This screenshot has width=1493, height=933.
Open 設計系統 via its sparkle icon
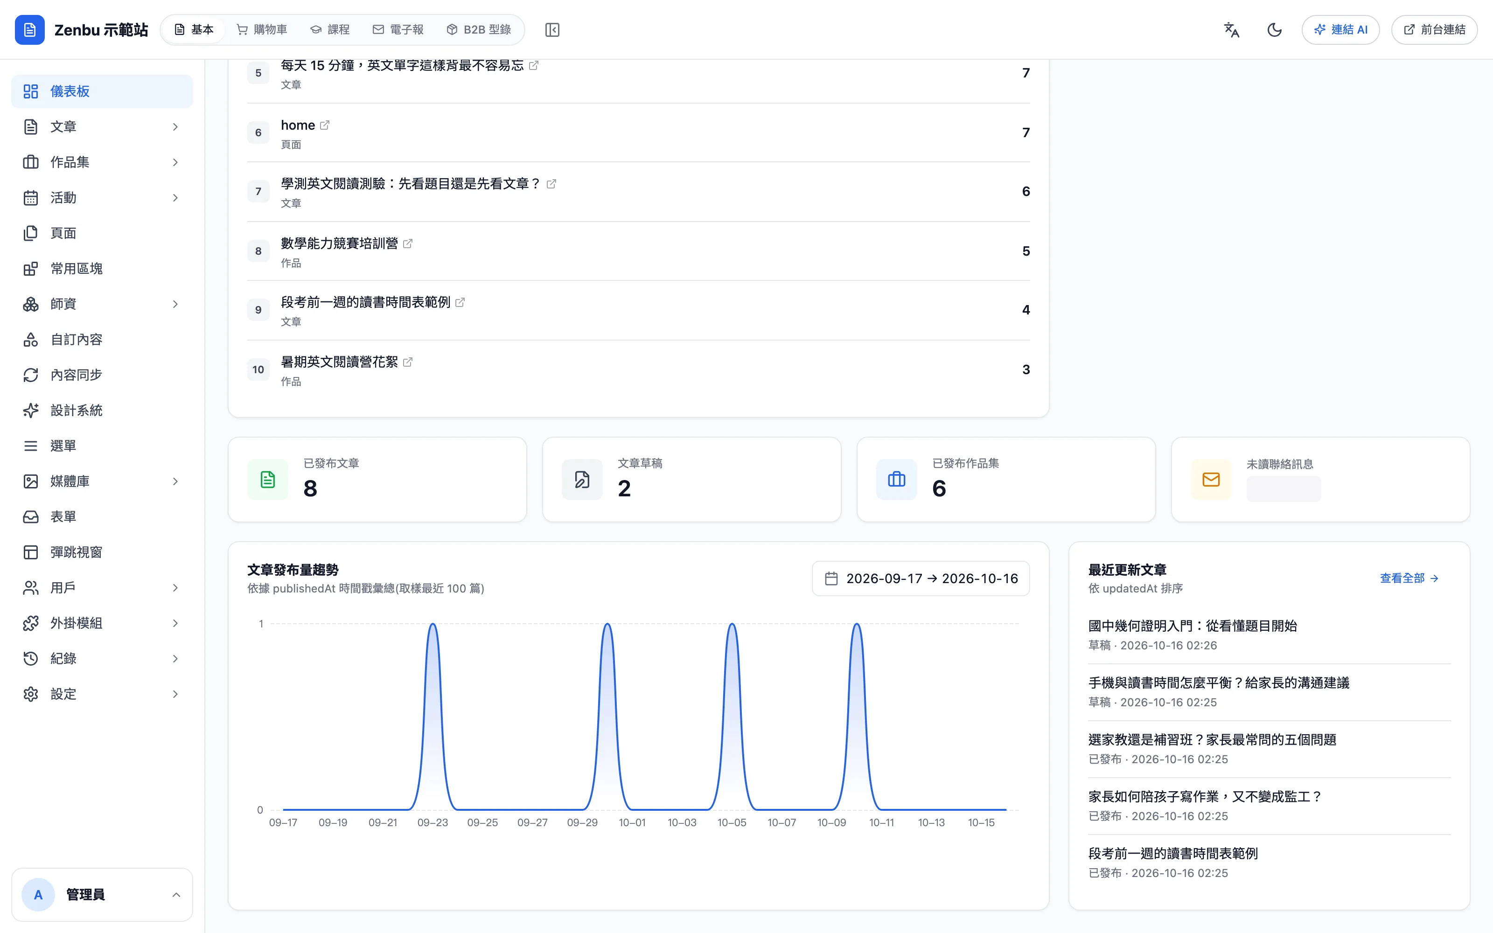(30, 411)
